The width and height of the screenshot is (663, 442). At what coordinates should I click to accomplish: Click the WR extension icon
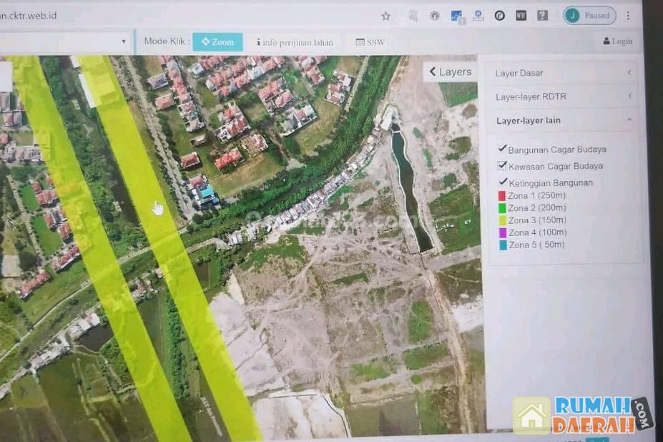[521, 15]
